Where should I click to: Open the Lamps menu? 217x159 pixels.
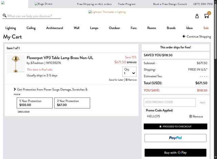94,28
